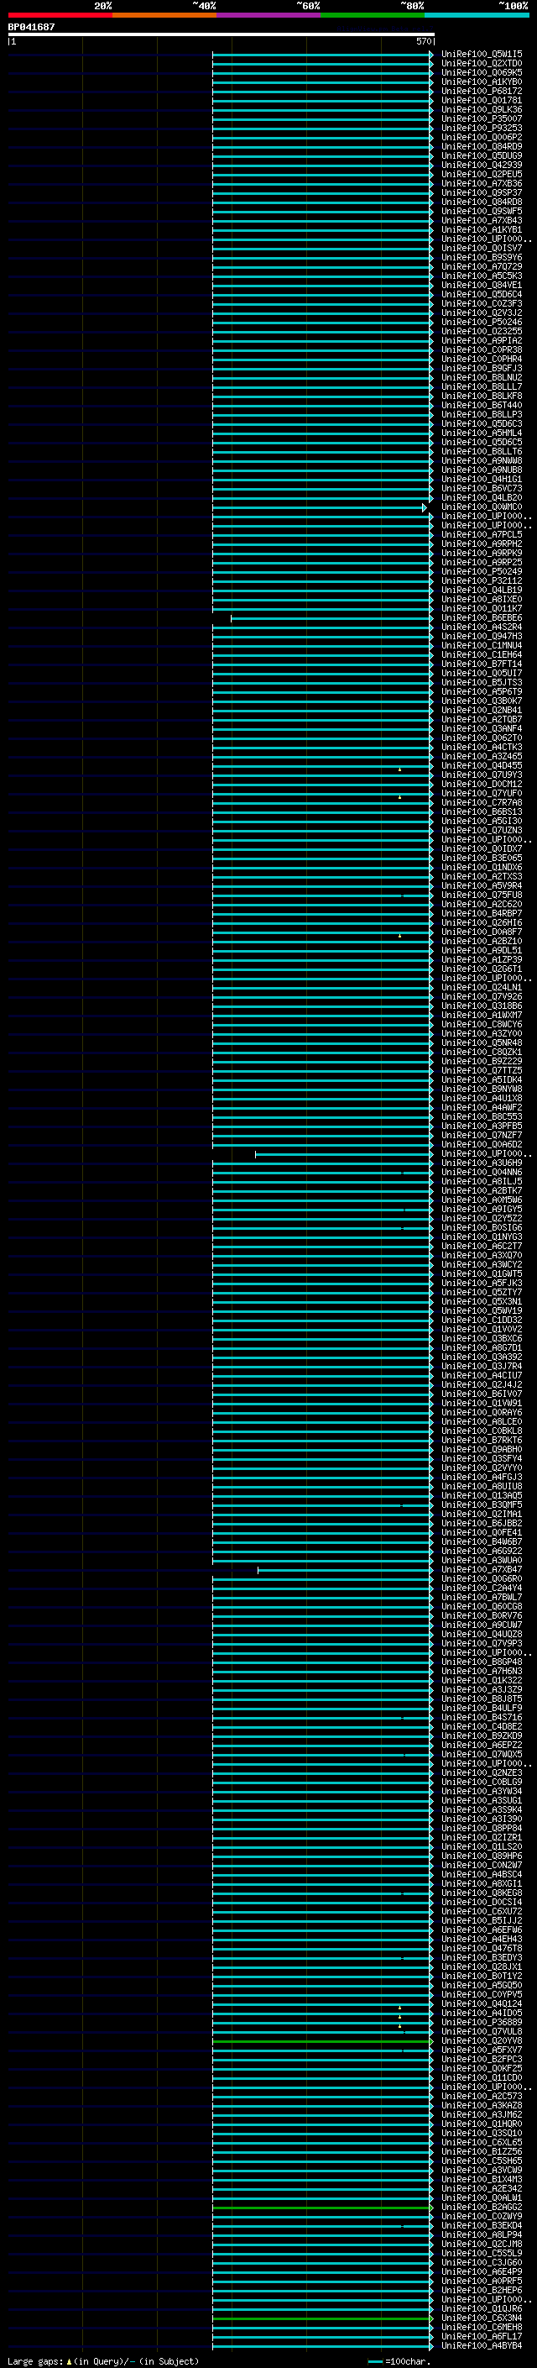Image resolution: width=537 pixels, height=2368 pixels.
Task: Click the orange ~40% identity color bar
Action: coord(164,15)
